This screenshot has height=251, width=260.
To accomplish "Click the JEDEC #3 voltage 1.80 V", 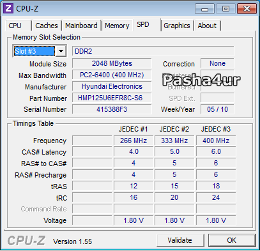I will coord(216,220).
